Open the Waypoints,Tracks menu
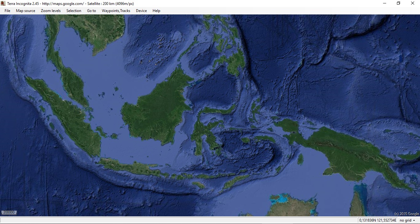Screen dimensions: 420x224 click(116, 11)
